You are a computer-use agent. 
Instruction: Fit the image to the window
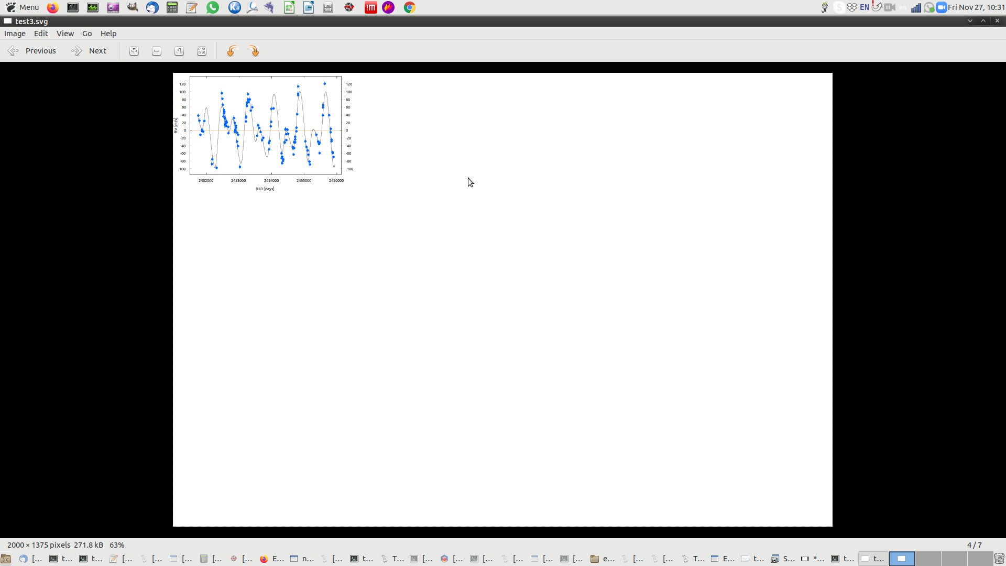coord(201,51)
